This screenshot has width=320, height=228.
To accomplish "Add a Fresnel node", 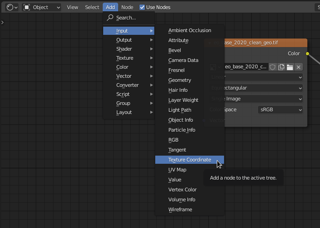I will click(190, 70).
